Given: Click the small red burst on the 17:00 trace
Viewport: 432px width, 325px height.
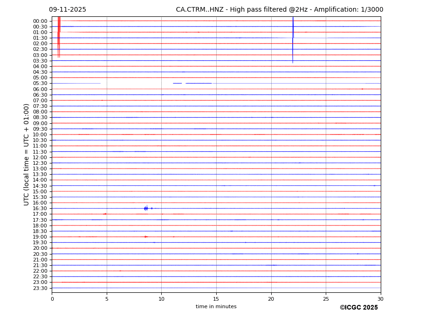Looking at the screenshot, I should point(105,214).
